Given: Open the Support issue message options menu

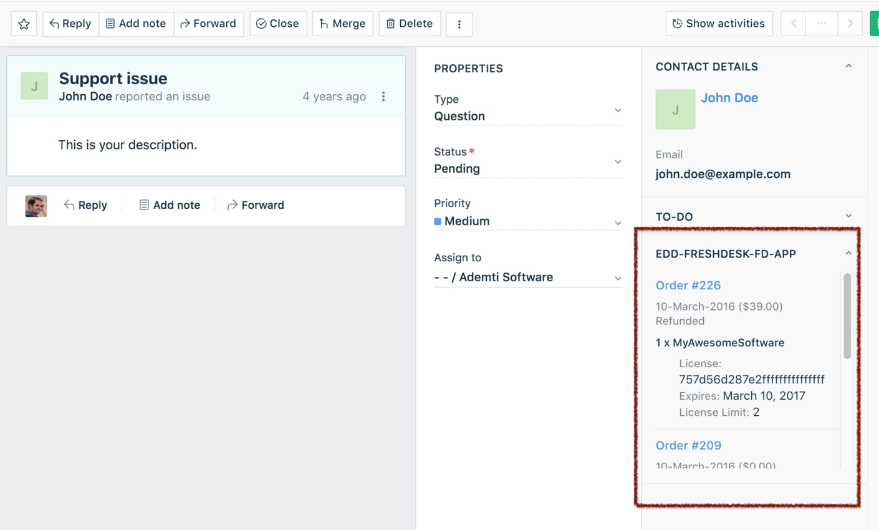Looking at the screenshot, I should pyautogui.click(x=383, y=97).
